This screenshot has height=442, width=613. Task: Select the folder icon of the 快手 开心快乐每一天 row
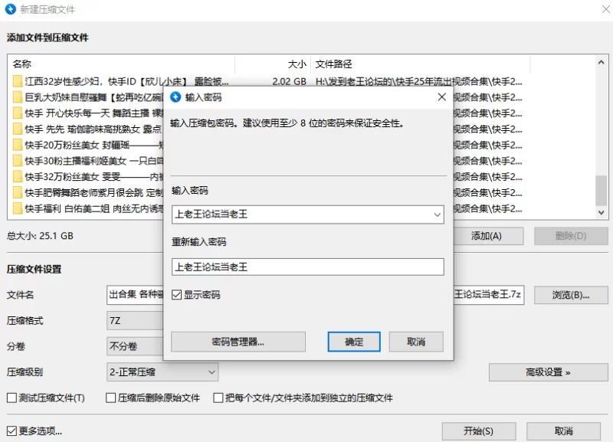click(x=17, y=113)
